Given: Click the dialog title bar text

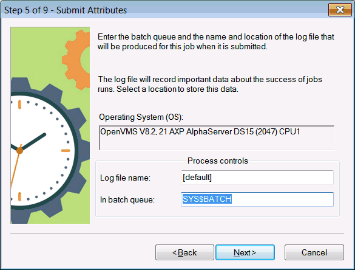Looking at the screenshot, I should [66, 10].
